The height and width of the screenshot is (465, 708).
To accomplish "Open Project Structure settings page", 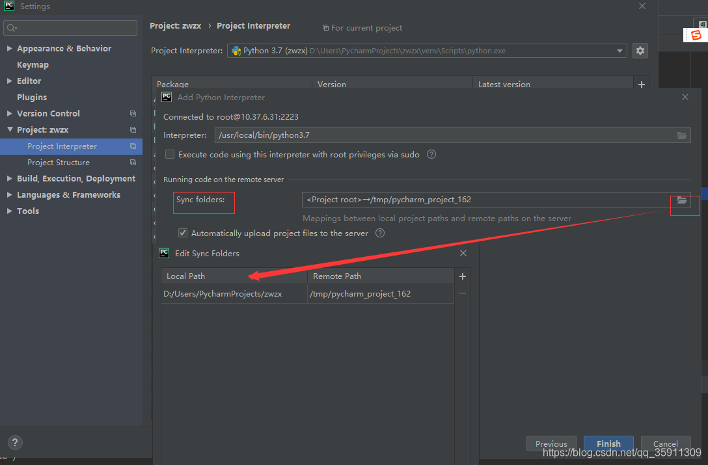I will click(x=59, y=162).
